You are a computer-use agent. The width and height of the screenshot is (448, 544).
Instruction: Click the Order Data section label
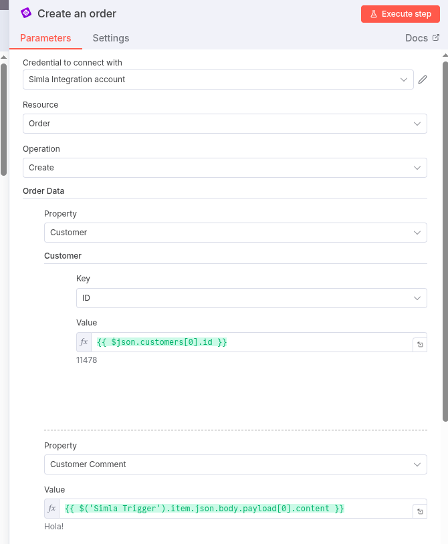click(x=43, y=191)
